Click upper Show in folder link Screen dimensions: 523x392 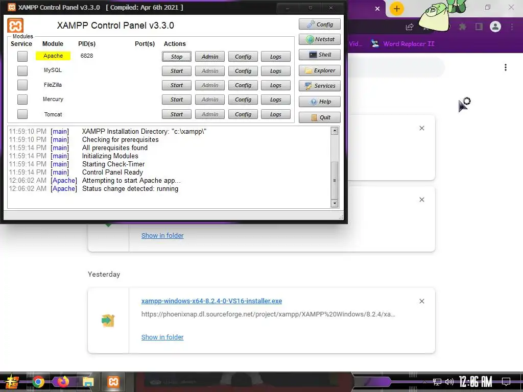pyautogui.click(x=162, y=235)
